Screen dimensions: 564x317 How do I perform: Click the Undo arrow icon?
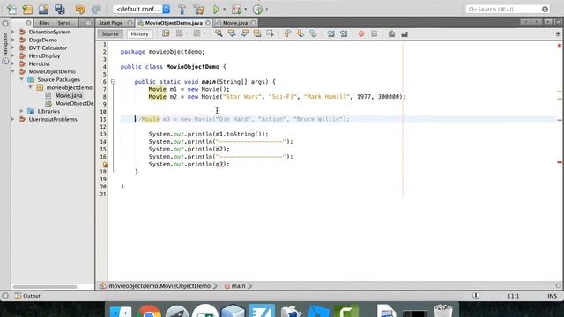pyautogui.click(x=80, y=10)
